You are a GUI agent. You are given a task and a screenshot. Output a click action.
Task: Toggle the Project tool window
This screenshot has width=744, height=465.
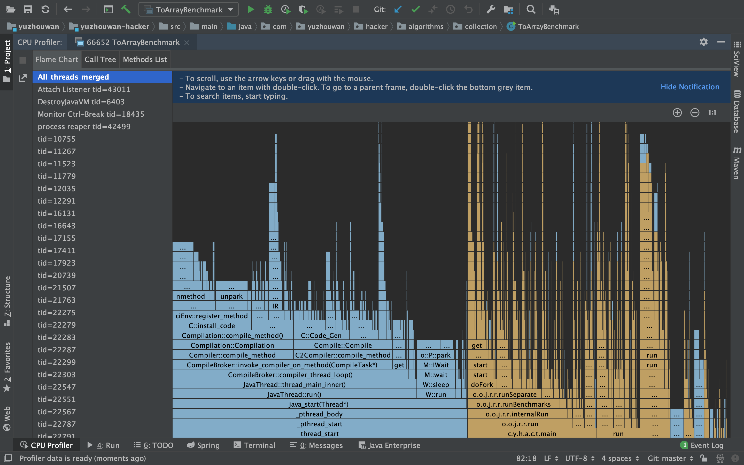tap(7, 61)
